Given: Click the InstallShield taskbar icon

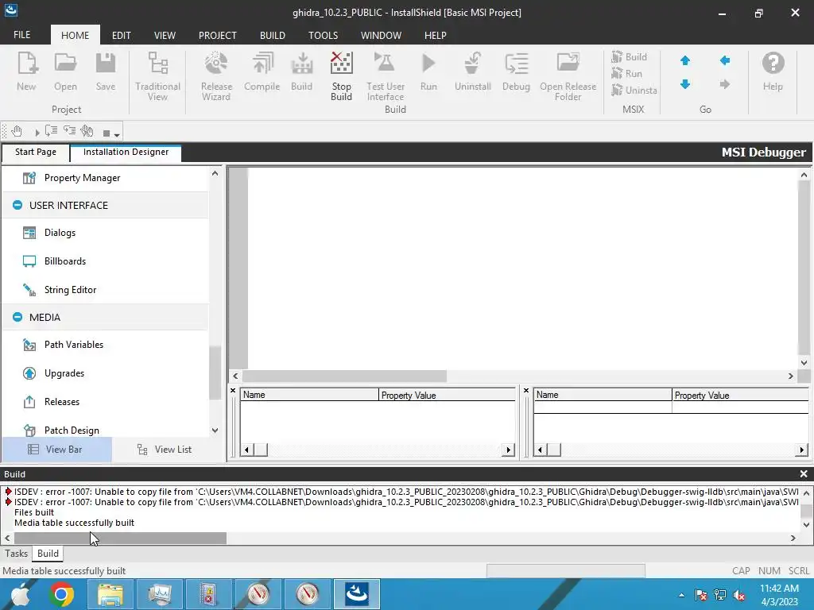Looking at the screenshot, I should [x=357, y=594].
